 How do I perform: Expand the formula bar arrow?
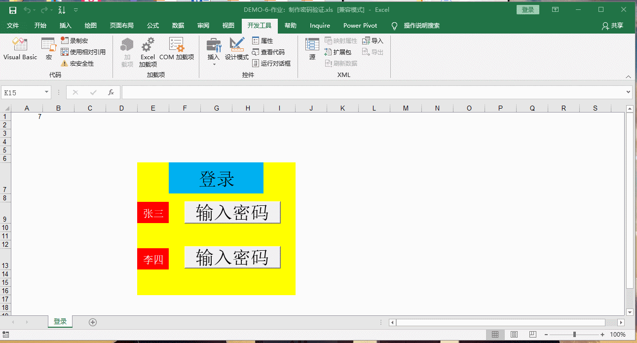pyautogui.click(x=628, y=92)
